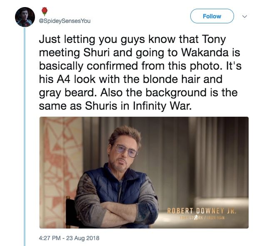Click the blue thread connector line

(25, 137)
